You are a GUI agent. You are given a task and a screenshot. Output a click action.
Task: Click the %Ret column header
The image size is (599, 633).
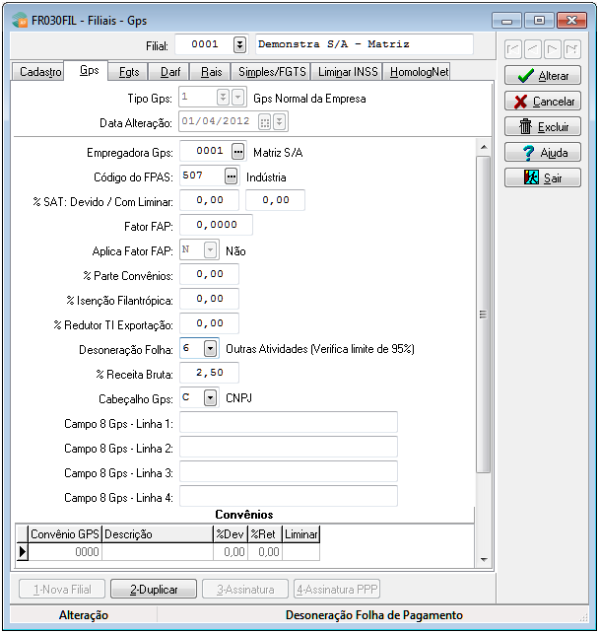click(265, 534)
